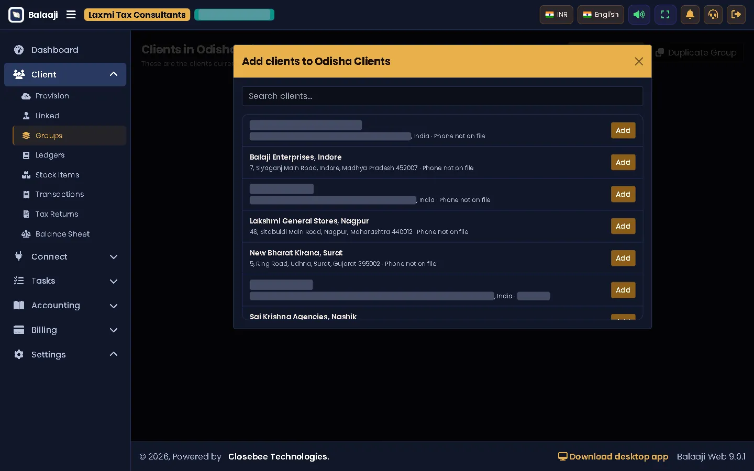Click the Groups layers icon
This screenshot has width=754, height=471.
coord(26,136)
